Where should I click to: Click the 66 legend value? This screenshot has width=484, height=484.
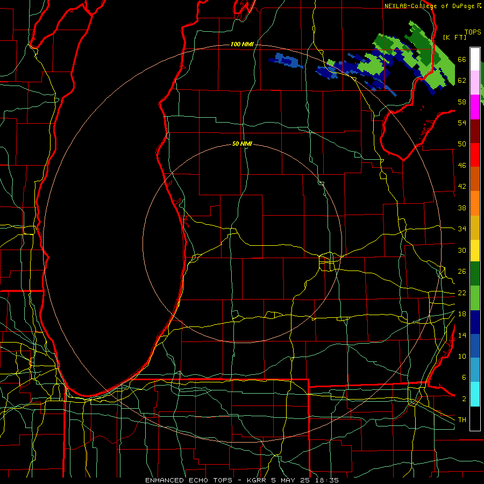pos(462,59)
